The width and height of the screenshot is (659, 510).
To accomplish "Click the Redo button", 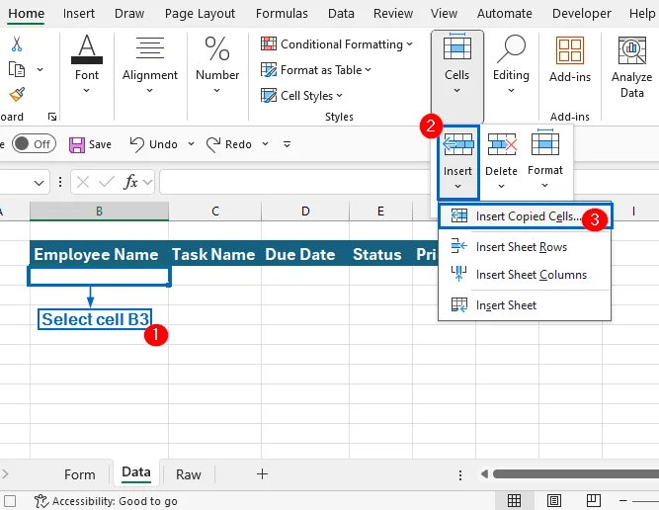I will (x=229, y=144).
